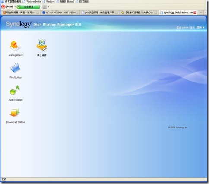This screenshot has width=209, height=184.
Task: Open the first favorites bar bookmark
Action: pyautogui.click(x=11, y=2)
